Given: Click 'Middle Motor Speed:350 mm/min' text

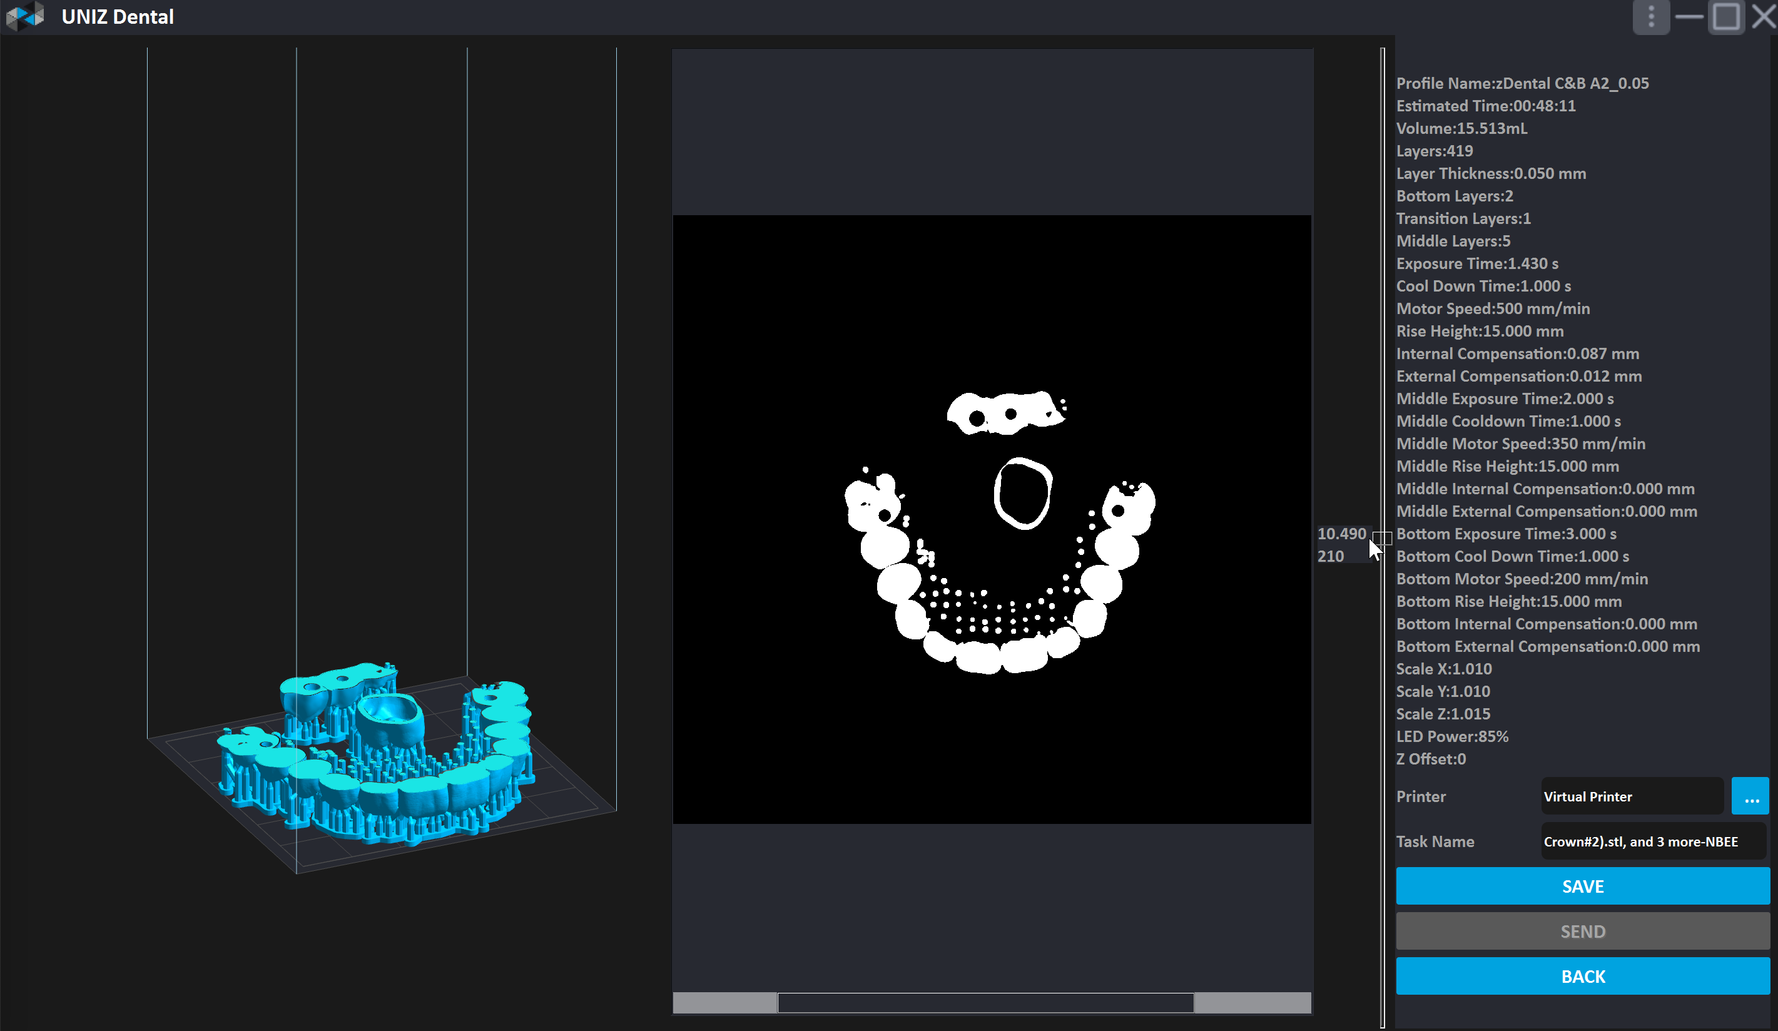Looking at the screenshot, I should 1521,444.
